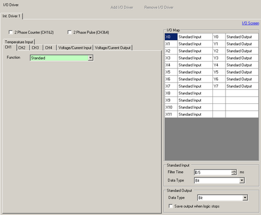Switch to the CH2 tab

click(x=22, y=47)
